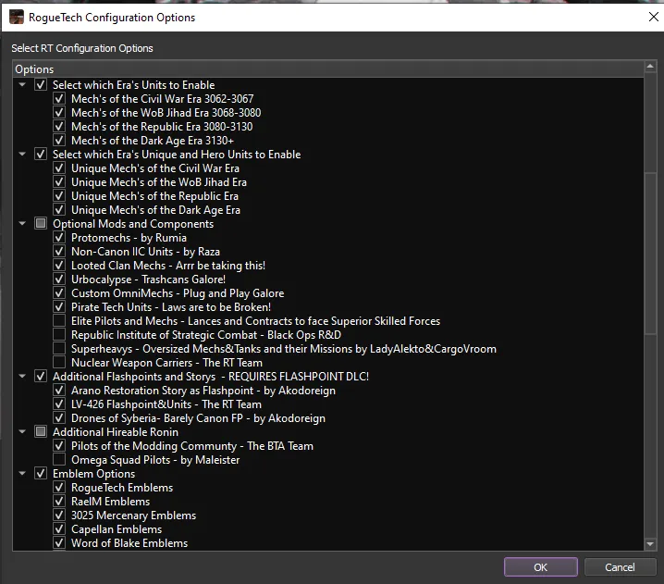Collapse the Select which Era's Units group
Image resolution: width=664 pixels, height=584 pixels.
(22, 85)
